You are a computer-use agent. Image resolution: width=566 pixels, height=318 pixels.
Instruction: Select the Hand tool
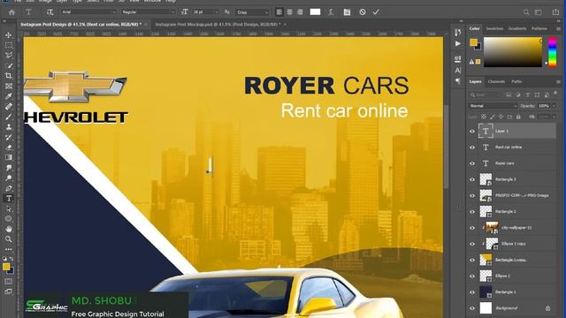(x=9, y=229)
